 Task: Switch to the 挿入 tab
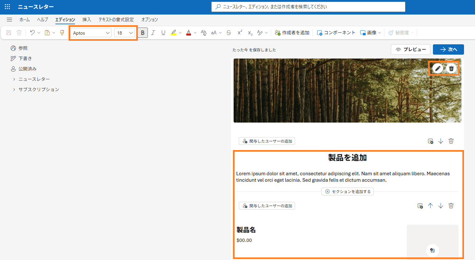[87, 20]
